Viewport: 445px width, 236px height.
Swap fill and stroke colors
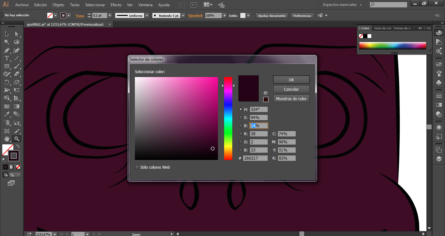coord(18,146)
